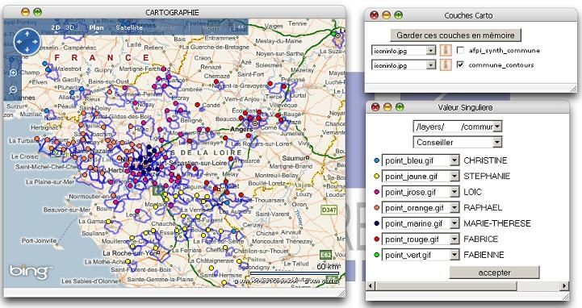Screen dimensions: 582x308
Task: Click the info icon beside afpi_synth_commune
Action: coord(446,51)
